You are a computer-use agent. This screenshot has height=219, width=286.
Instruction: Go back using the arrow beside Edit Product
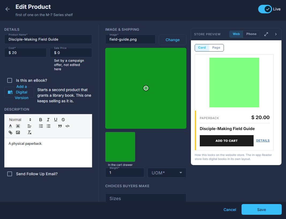(x=7, y=9)
